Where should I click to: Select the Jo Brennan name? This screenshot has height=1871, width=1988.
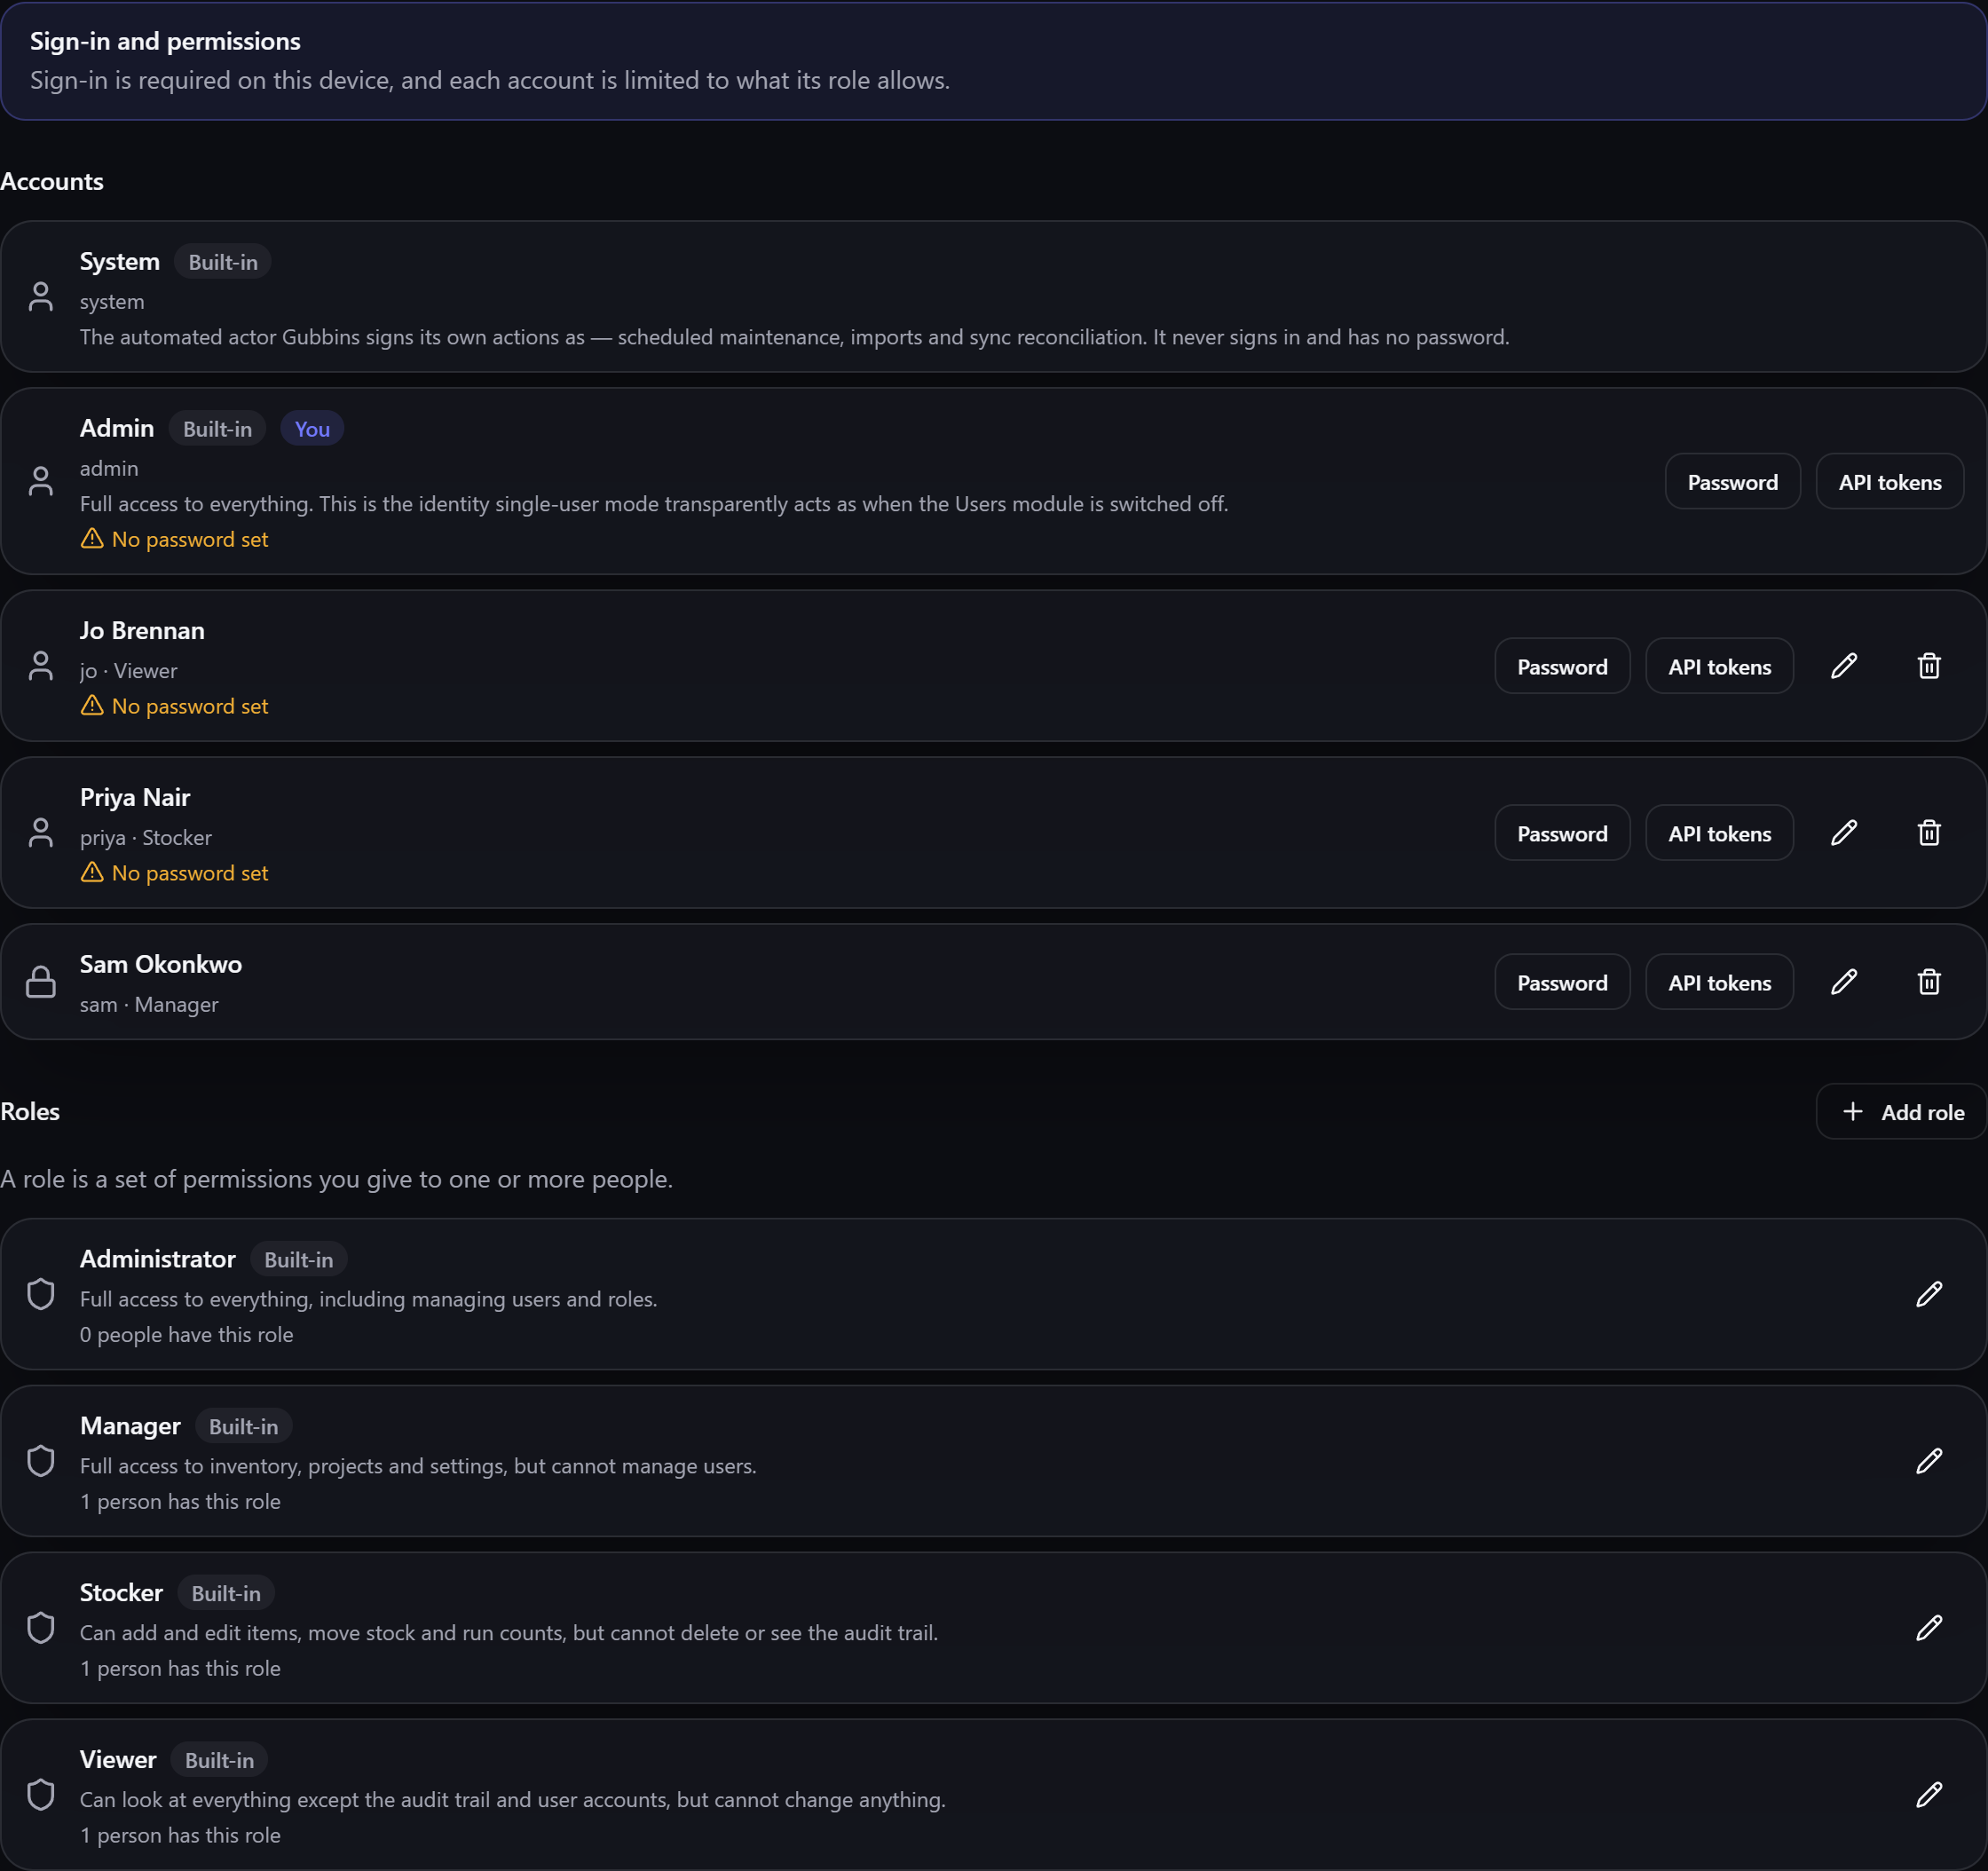142,630
